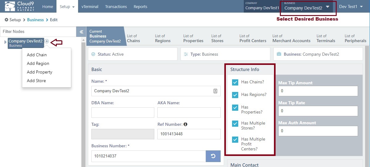Click the Max Tip Amount field
370x167 pixels.
tap(318, 91)
